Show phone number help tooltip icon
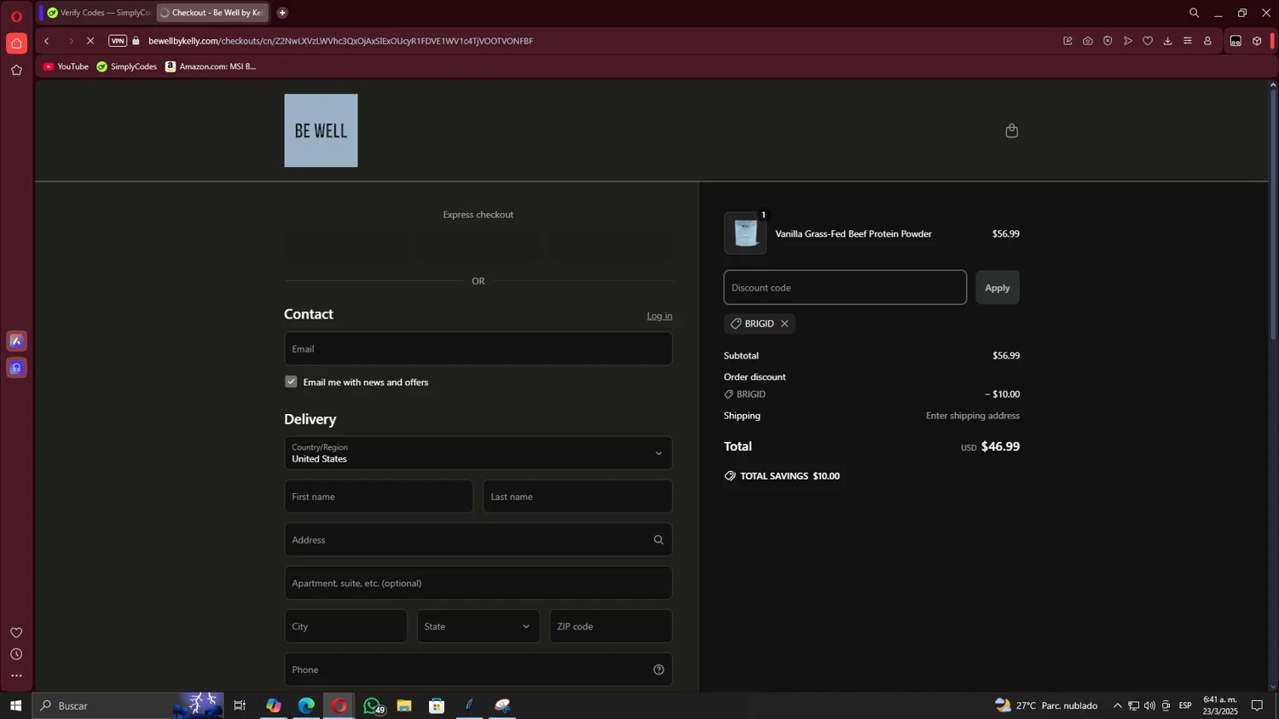The width and height of the screenshot is (1279, 719). point(658,670)
